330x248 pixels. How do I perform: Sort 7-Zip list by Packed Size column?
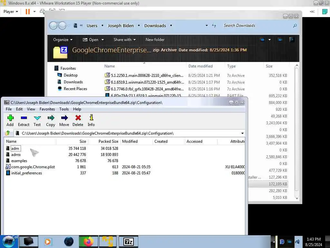click(x=104, y=141)
